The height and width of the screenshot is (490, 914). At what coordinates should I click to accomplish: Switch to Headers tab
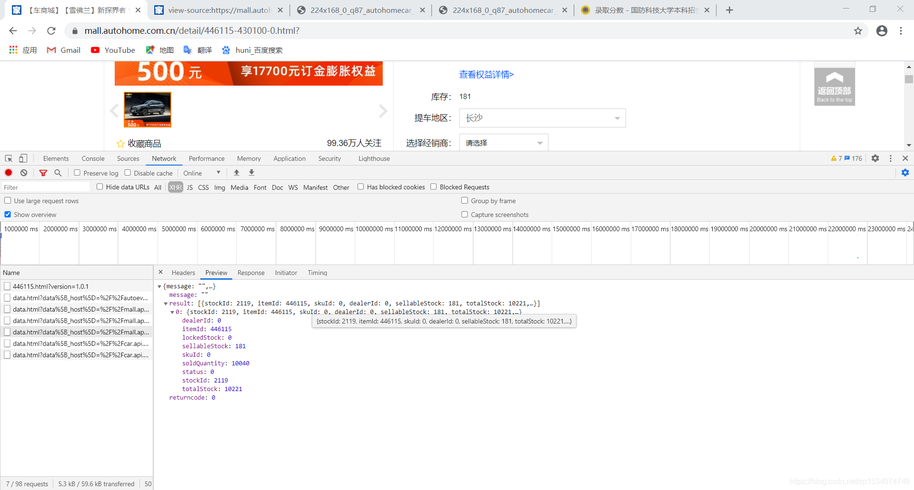[x=183, y=273]
